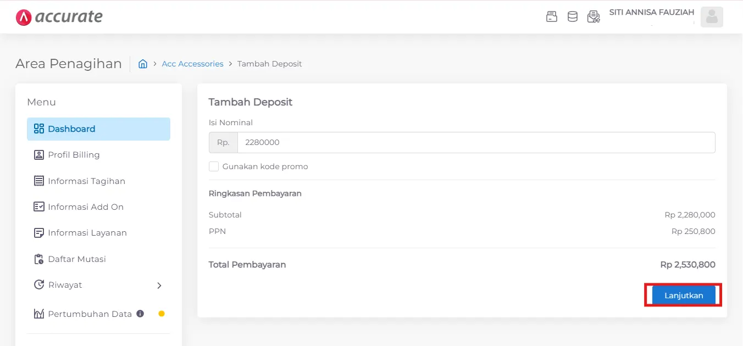Click the mail export icon near profile name
The height and width of the screenshot is (346, 743).
click(594, 16)
